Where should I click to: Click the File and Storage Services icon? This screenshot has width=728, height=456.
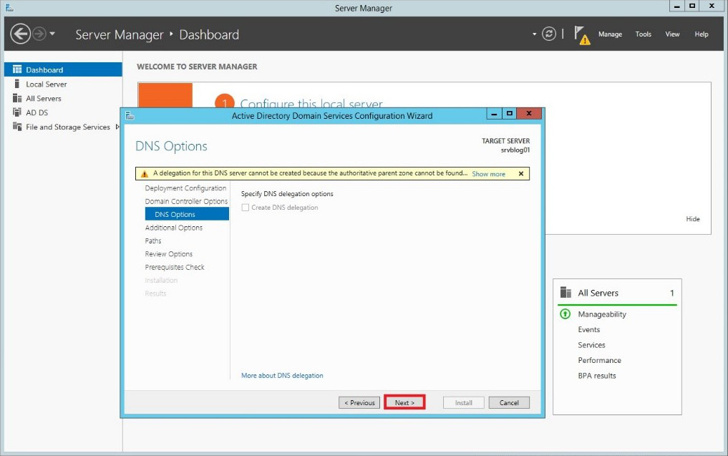pos(17,126)
